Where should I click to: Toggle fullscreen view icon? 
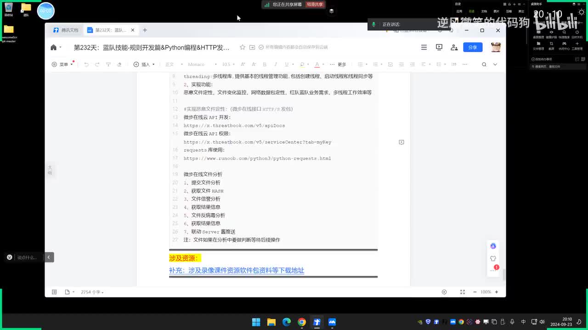[463, 292]
